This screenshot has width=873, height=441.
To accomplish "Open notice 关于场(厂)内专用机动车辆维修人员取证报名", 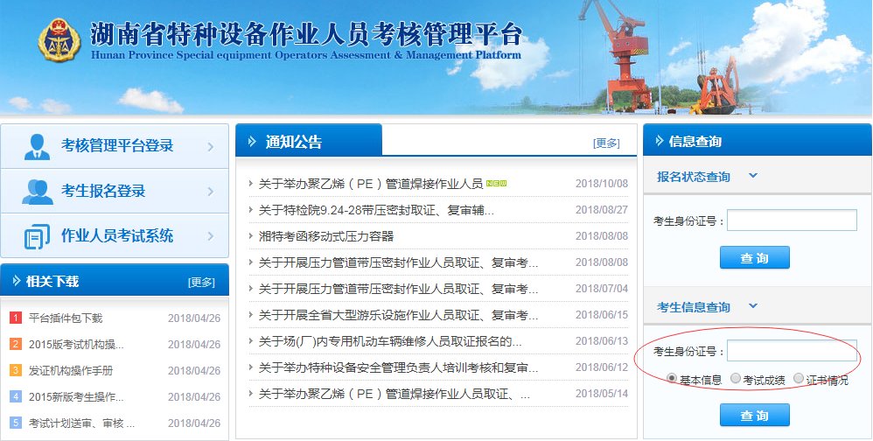I will (390, 340).
